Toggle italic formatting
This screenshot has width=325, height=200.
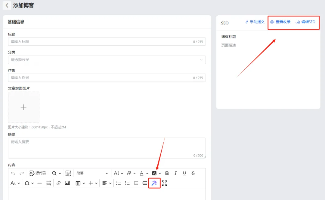(175, 173)
